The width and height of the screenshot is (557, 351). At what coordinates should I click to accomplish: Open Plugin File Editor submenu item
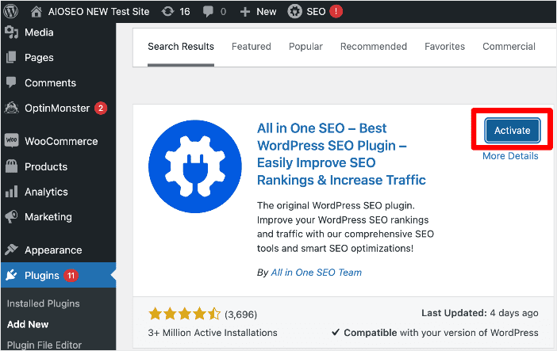click(44, 345)
